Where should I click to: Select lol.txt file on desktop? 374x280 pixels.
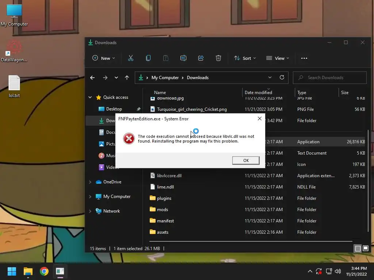[14, 86]
